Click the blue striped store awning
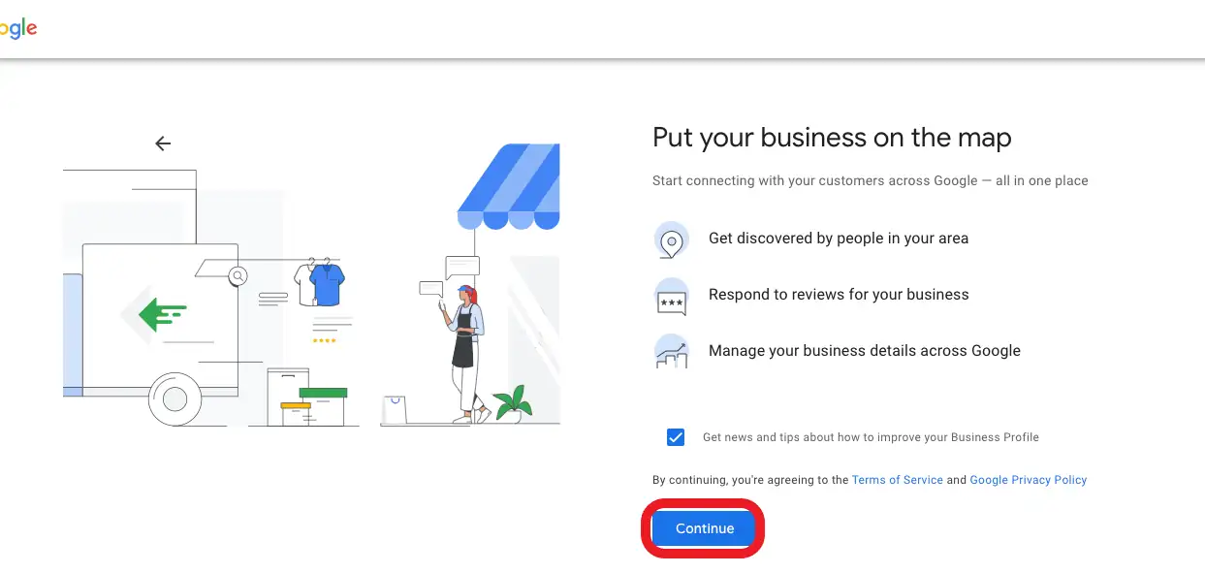1205x573 pixels. click(510, 187)
